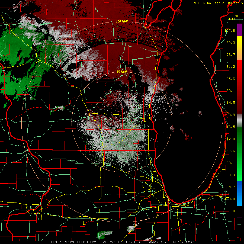Click the yellow-orange segment of color bar
Viewport: 244px width, 244px height.
pyautogui.click(x=239, y=48)
